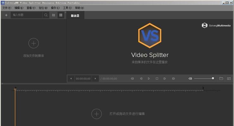The height and width of the screenshot is (126, 234).
Task: Click the timeline open-file plus circle
Action: click(x=97, y=114)
